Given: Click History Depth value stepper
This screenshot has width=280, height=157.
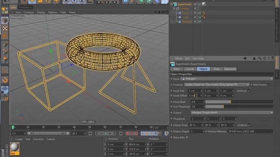Looking at the screenshot, I should point(203,131).
